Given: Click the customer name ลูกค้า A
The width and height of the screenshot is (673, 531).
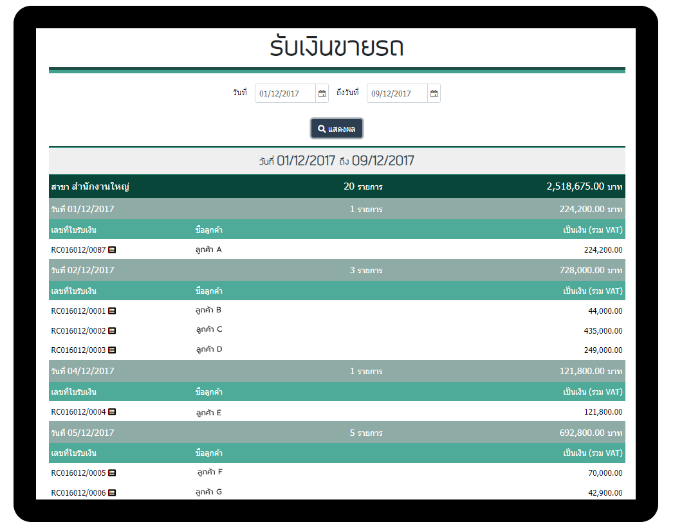Looking at the screenshot, I should (208, 249).
